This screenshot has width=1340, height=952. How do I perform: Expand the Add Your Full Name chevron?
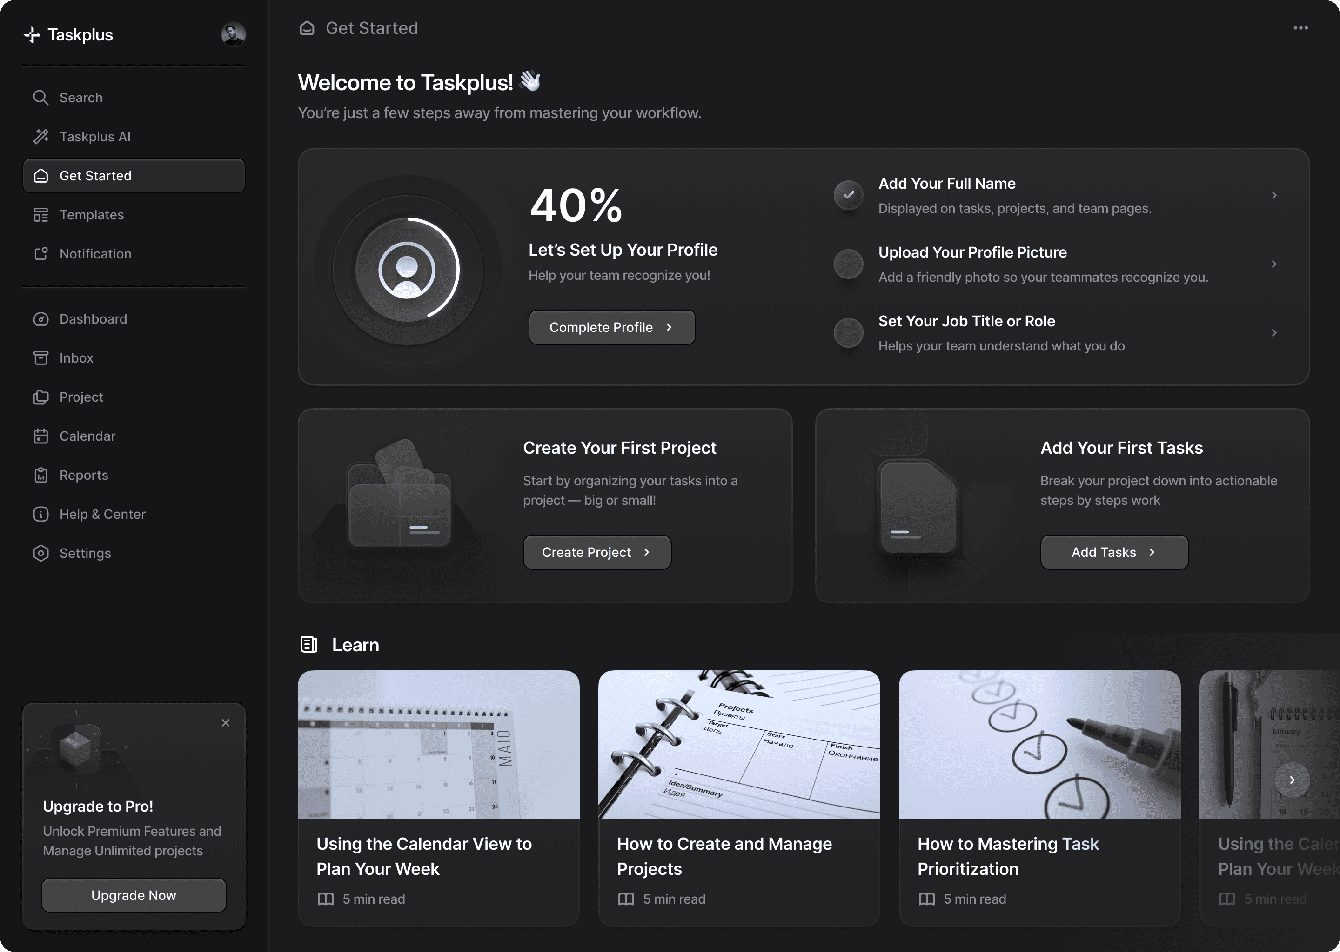tap(1274, 195)
